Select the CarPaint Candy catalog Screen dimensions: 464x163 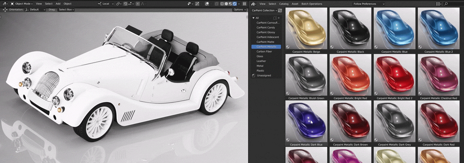click(x=266, y=27)
